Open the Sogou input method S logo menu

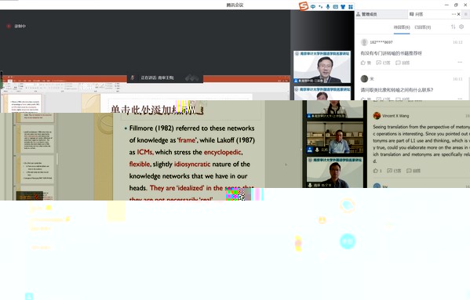pyautogui.click(x=304, y=6)
